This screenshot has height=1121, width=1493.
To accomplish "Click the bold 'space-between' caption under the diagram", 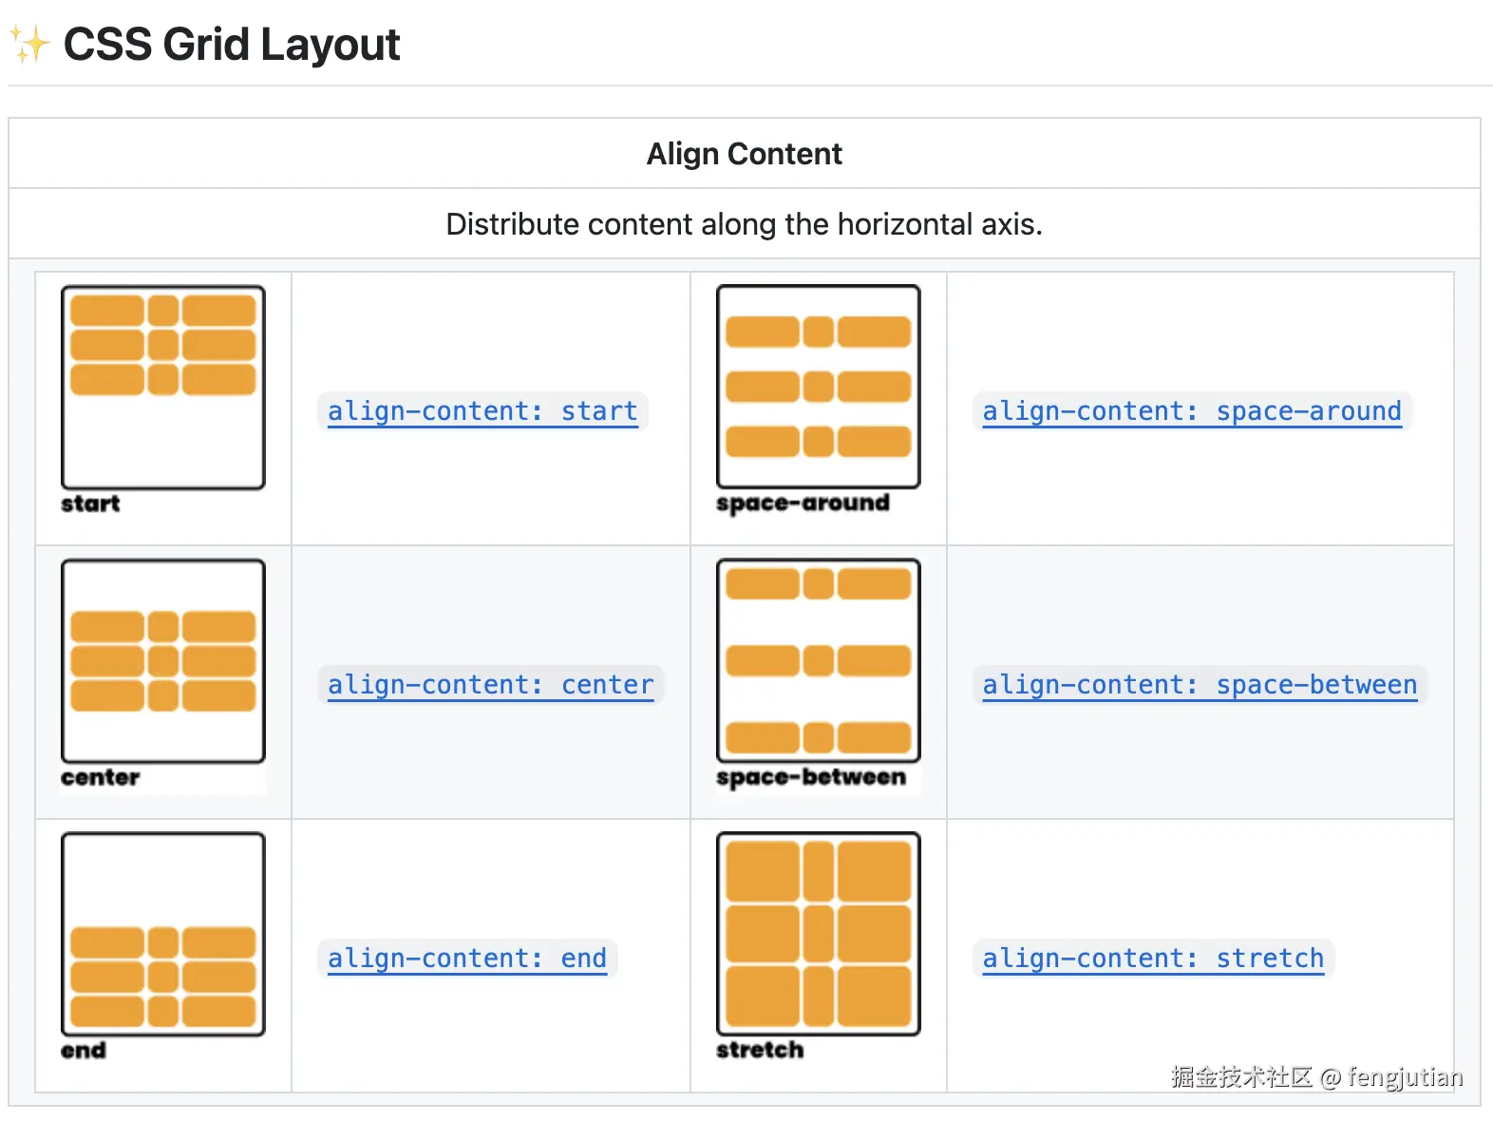I will (x=811, y=777).
